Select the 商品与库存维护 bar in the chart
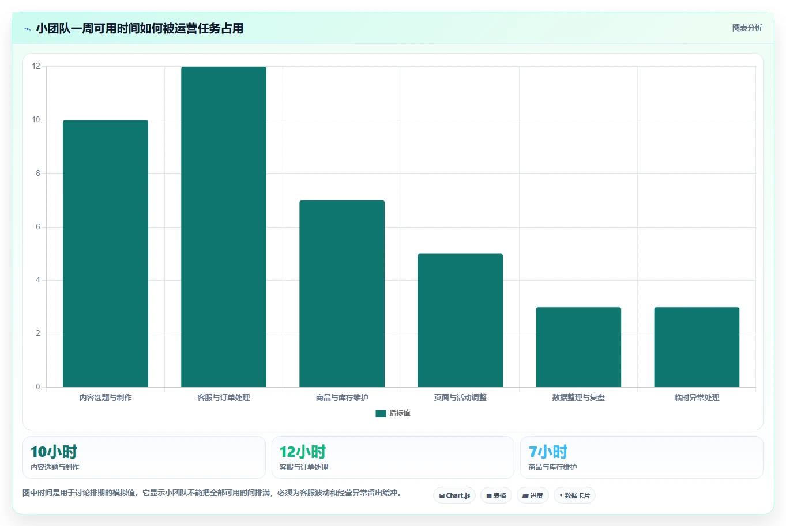This screenshot has width=786, height=526. click(342, 294)
